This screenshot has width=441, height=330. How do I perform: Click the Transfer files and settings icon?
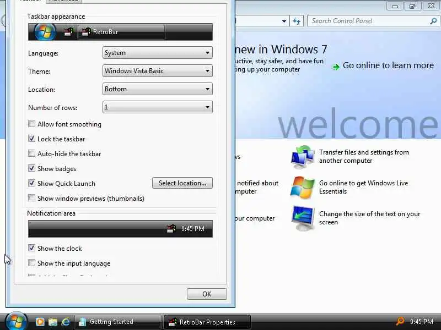tap(303, 157)
